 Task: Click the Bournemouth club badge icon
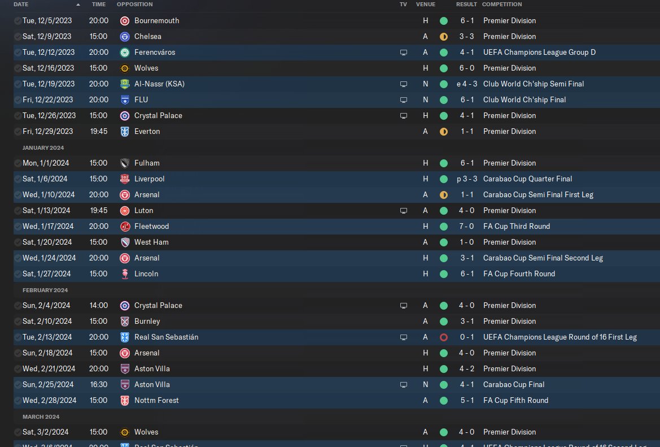pyautogui.click(x=125, y=21)
